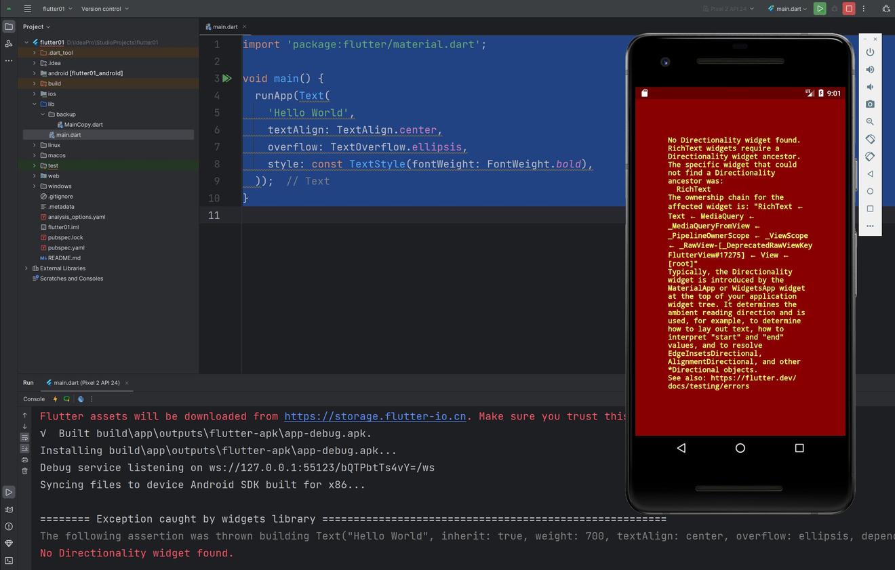Screen dimensions: 895x570
Task: Toggle the Project tool window sidebar button
Action: click(9, 26)
